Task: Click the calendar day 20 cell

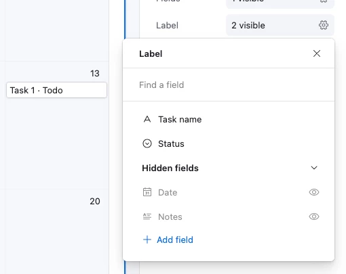Action: point(56,231)
